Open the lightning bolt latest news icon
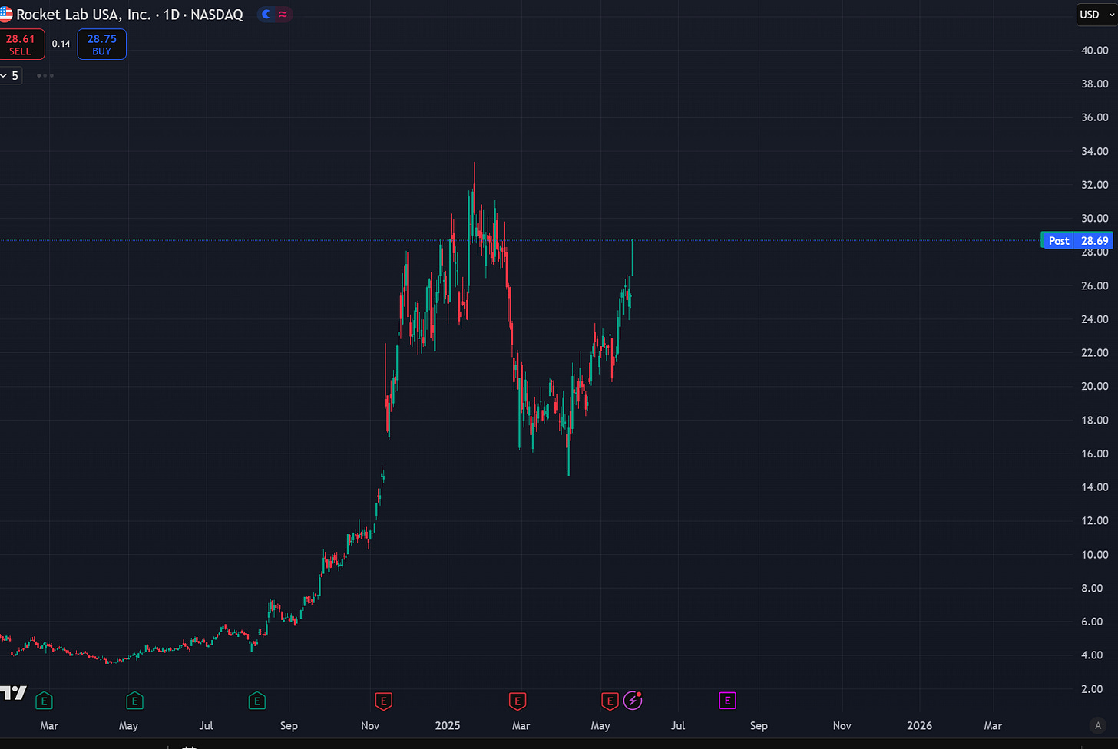 (x=633, y=700)
